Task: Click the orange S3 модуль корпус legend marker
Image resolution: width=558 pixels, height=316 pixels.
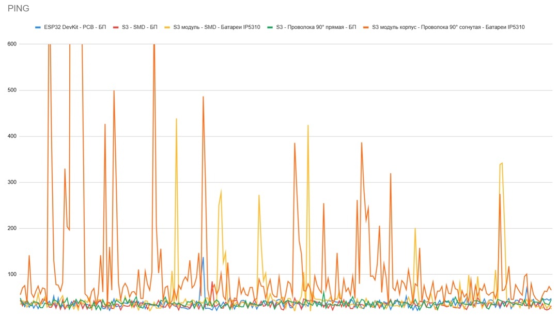Action: pyautogui.click(x=366, y=27)
